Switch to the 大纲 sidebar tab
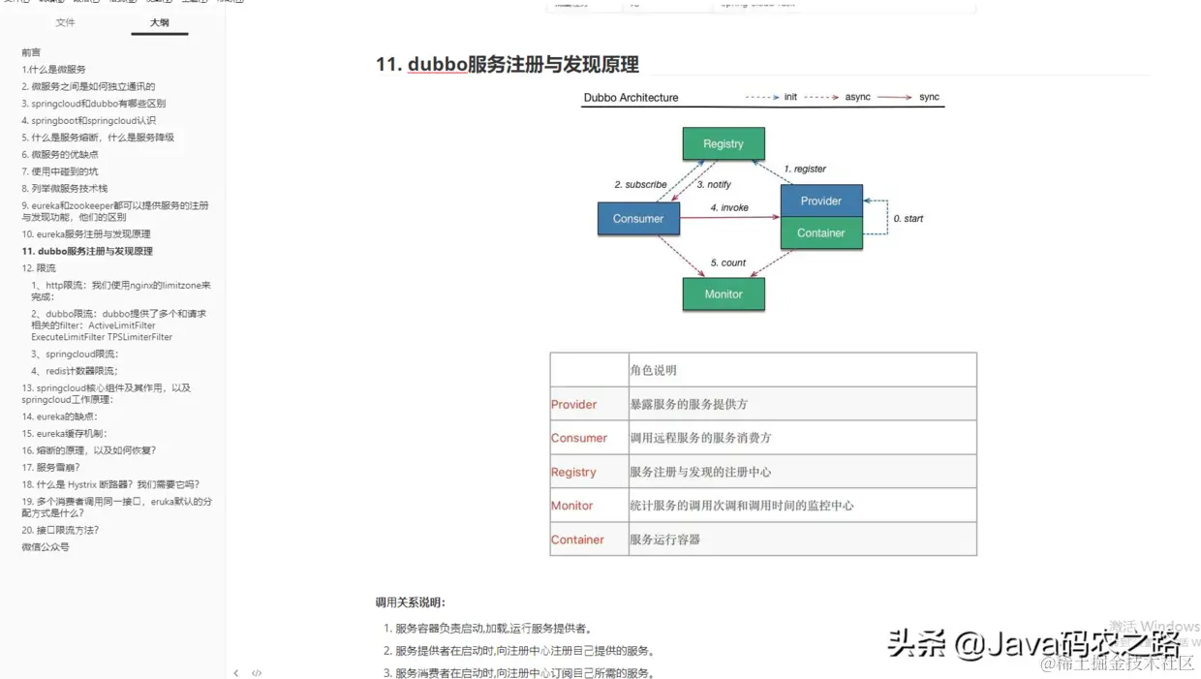The height and width of the screenshot is (679, 1201). click(160, 22)
